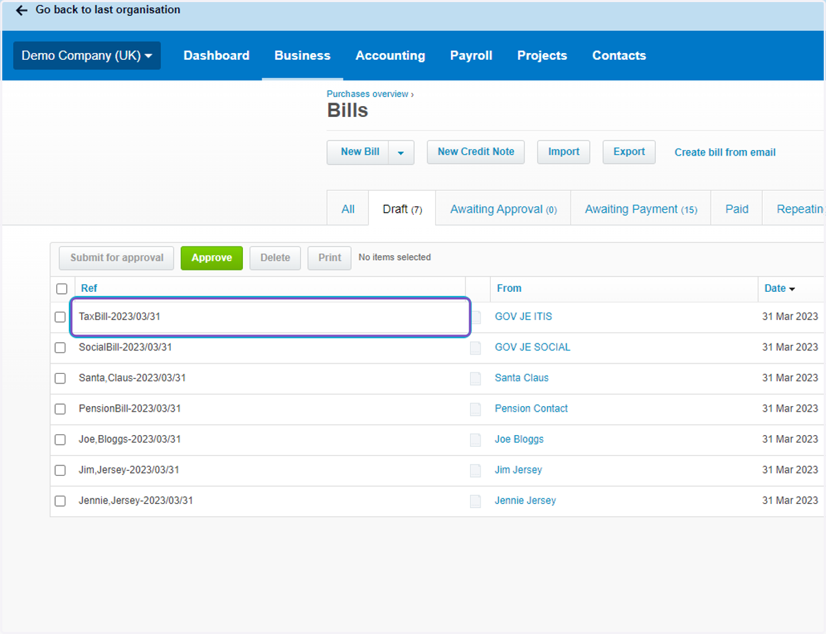Screen dimensions: 826x634
Task: Check the TaxBill-2023/03/31 row checkbox
Action: [x=61, y=317]
